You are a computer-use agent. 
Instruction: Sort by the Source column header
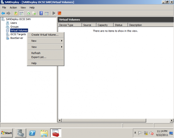tap(89, 25)
